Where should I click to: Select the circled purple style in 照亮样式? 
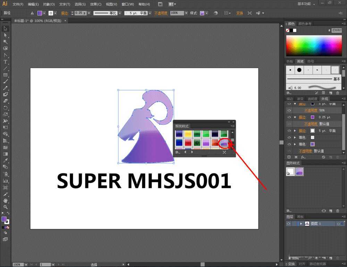224,143
